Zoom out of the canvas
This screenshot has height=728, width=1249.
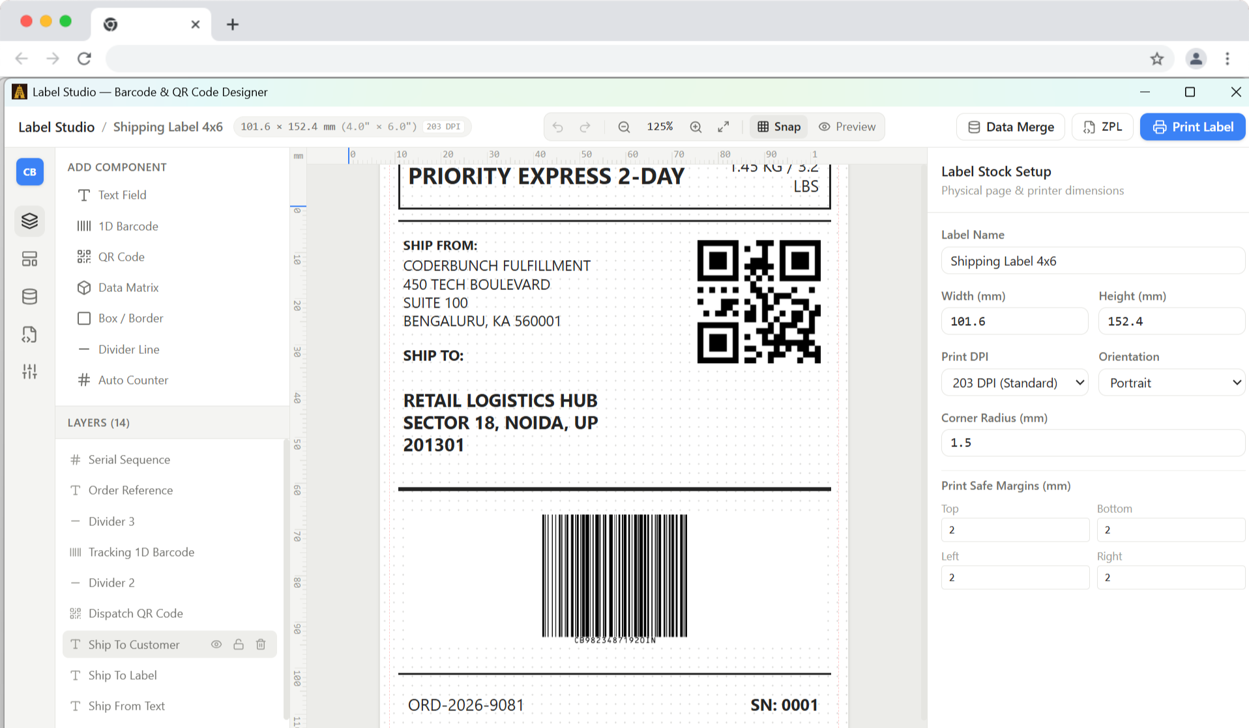pos(624,127)
